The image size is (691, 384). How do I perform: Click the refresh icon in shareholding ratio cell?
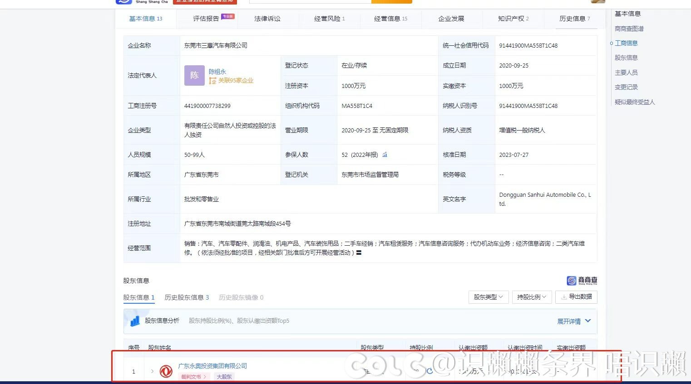point(429,371)
